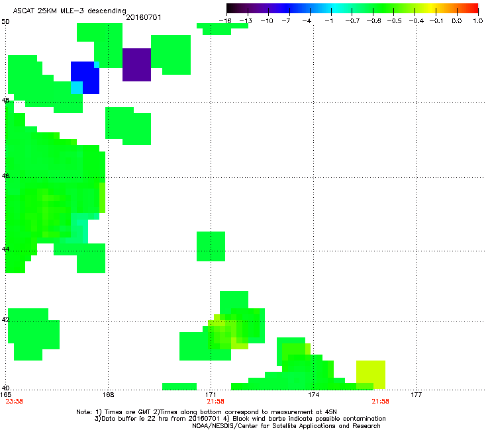Screen dimensions: 490x430
Task: Click the red time 21:58 right of 174
Action: (380, 402)
